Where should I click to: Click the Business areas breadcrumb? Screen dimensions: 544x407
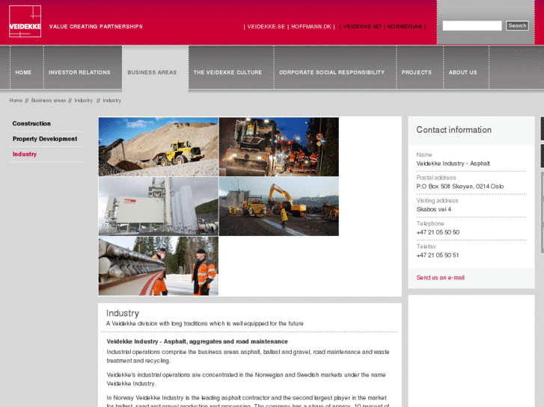pos(48,101)
